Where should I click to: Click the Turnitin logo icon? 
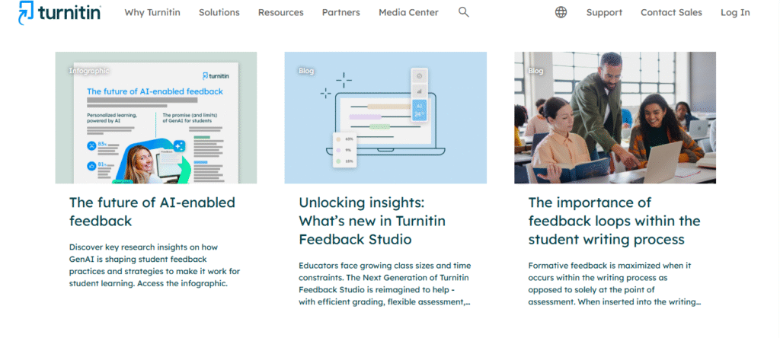click(x=26, y=12)
